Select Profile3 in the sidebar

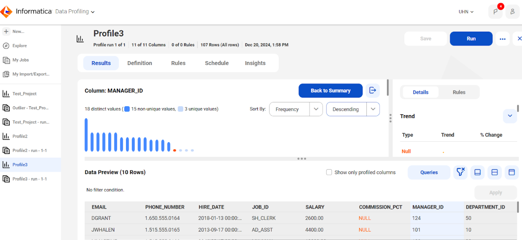click(30, 164)
